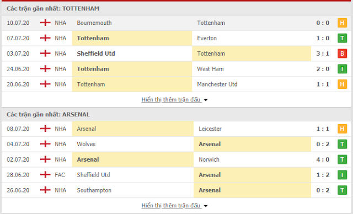The width and height of the screenshot is (353, 214).
Task: Click the red B badge for Sheffield Utd match
Action: pos(342,54)
